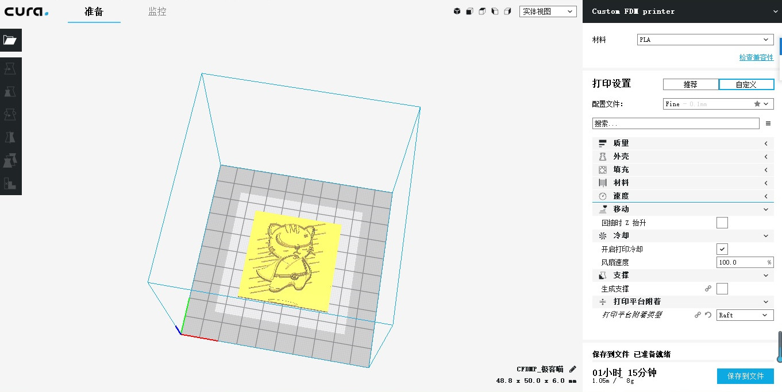Select the Move tool in the left toolbar

[11, 68]
